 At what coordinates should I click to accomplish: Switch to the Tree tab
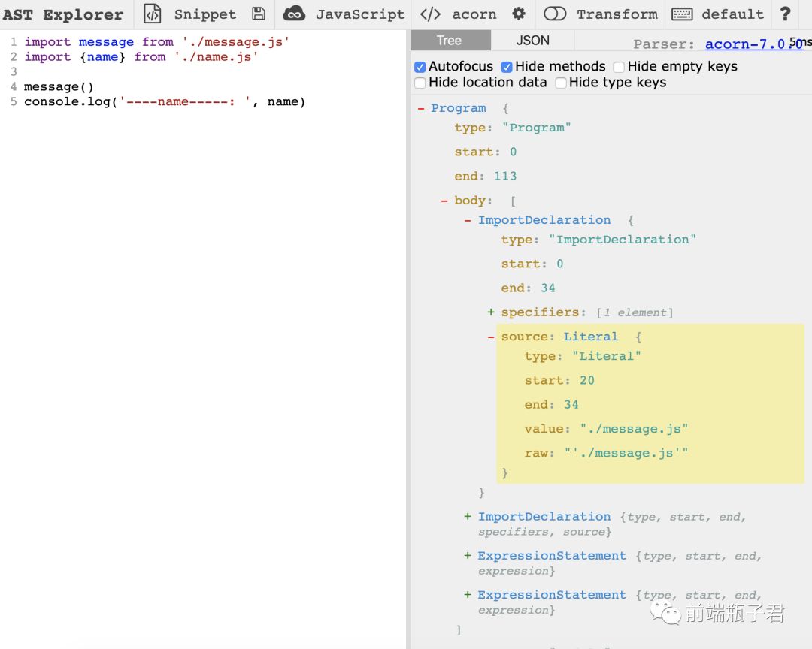point(449,41)
